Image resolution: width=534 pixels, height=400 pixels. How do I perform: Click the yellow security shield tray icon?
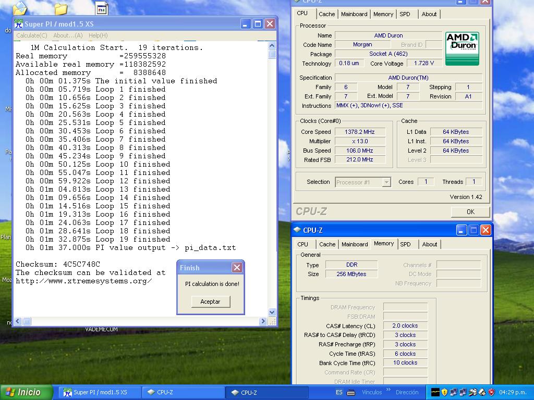coord(444,392)
